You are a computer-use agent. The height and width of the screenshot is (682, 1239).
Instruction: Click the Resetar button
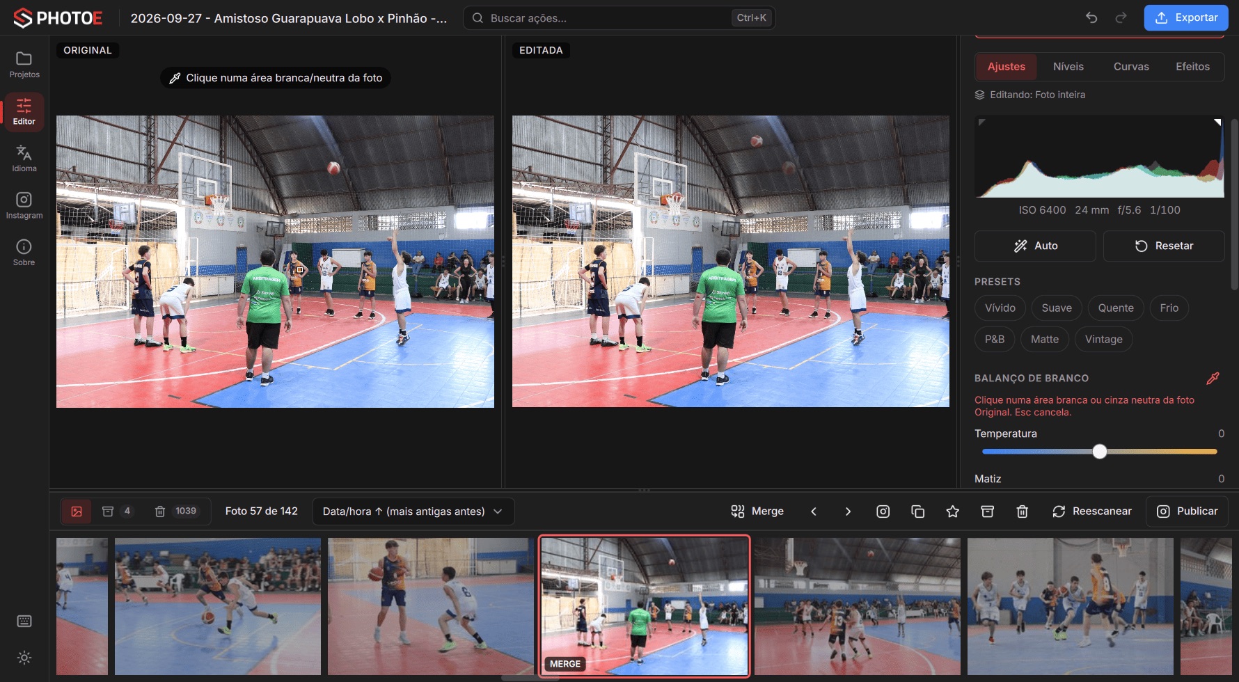(x=1164, y=246)
